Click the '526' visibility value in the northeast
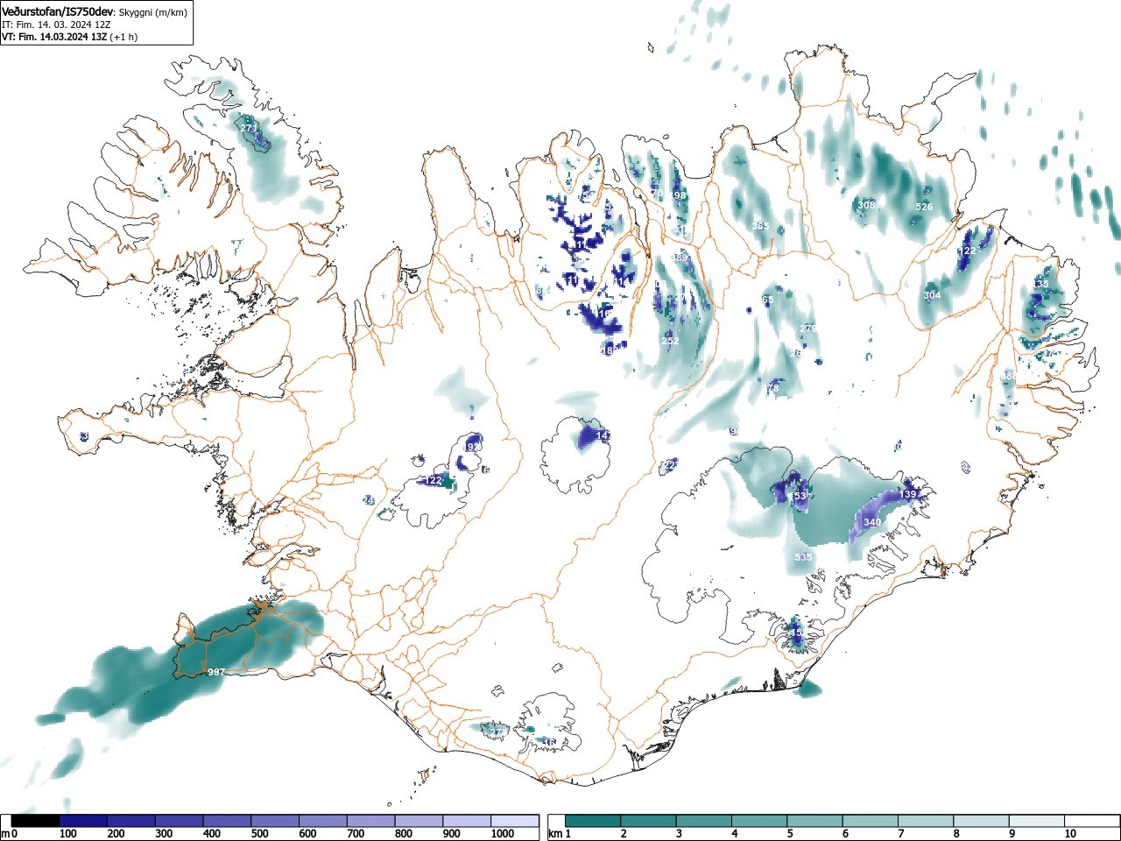The height and width of the screenshot is (841, 1121). [924, 207]
